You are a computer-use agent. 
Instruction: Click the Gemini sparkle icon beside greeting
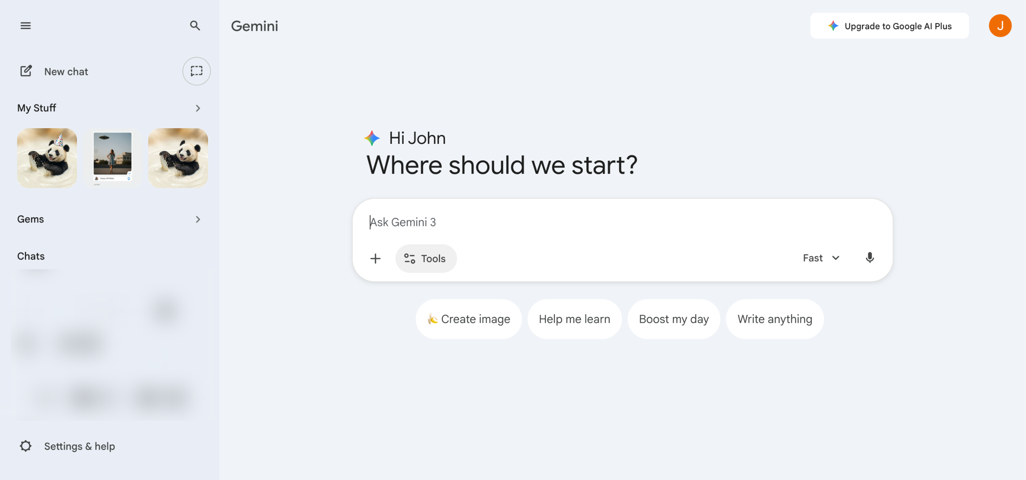click(372, 138)
